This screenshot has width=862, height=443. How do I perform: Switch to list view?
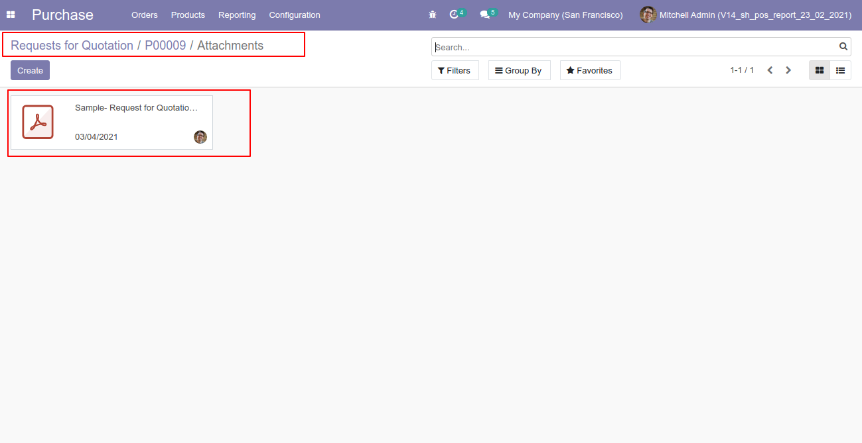point(841,70)
